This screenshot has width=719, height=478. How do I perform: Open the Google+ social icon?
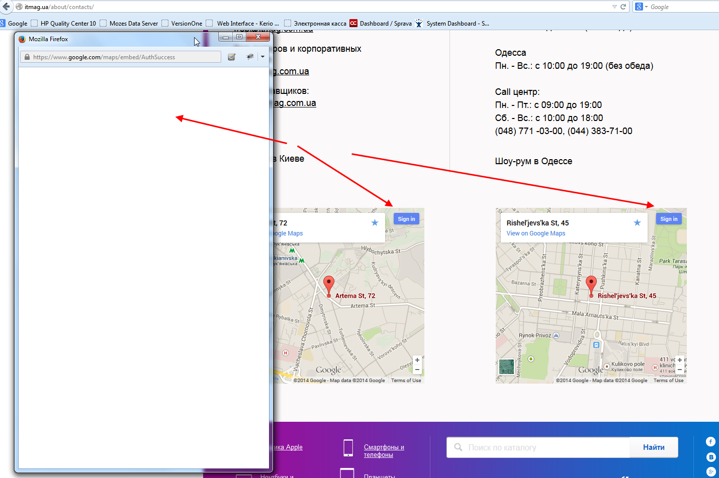click(710, 471)
